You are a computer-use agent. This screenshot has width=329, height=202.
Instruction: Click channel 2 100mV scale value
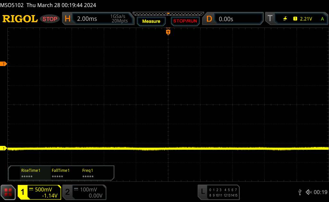89,189
